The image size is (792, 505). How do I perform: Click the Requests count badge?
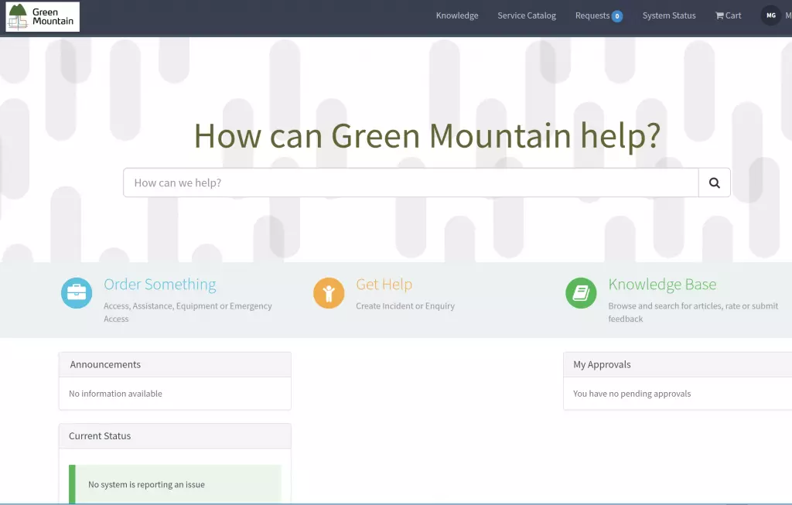[616, 16]
